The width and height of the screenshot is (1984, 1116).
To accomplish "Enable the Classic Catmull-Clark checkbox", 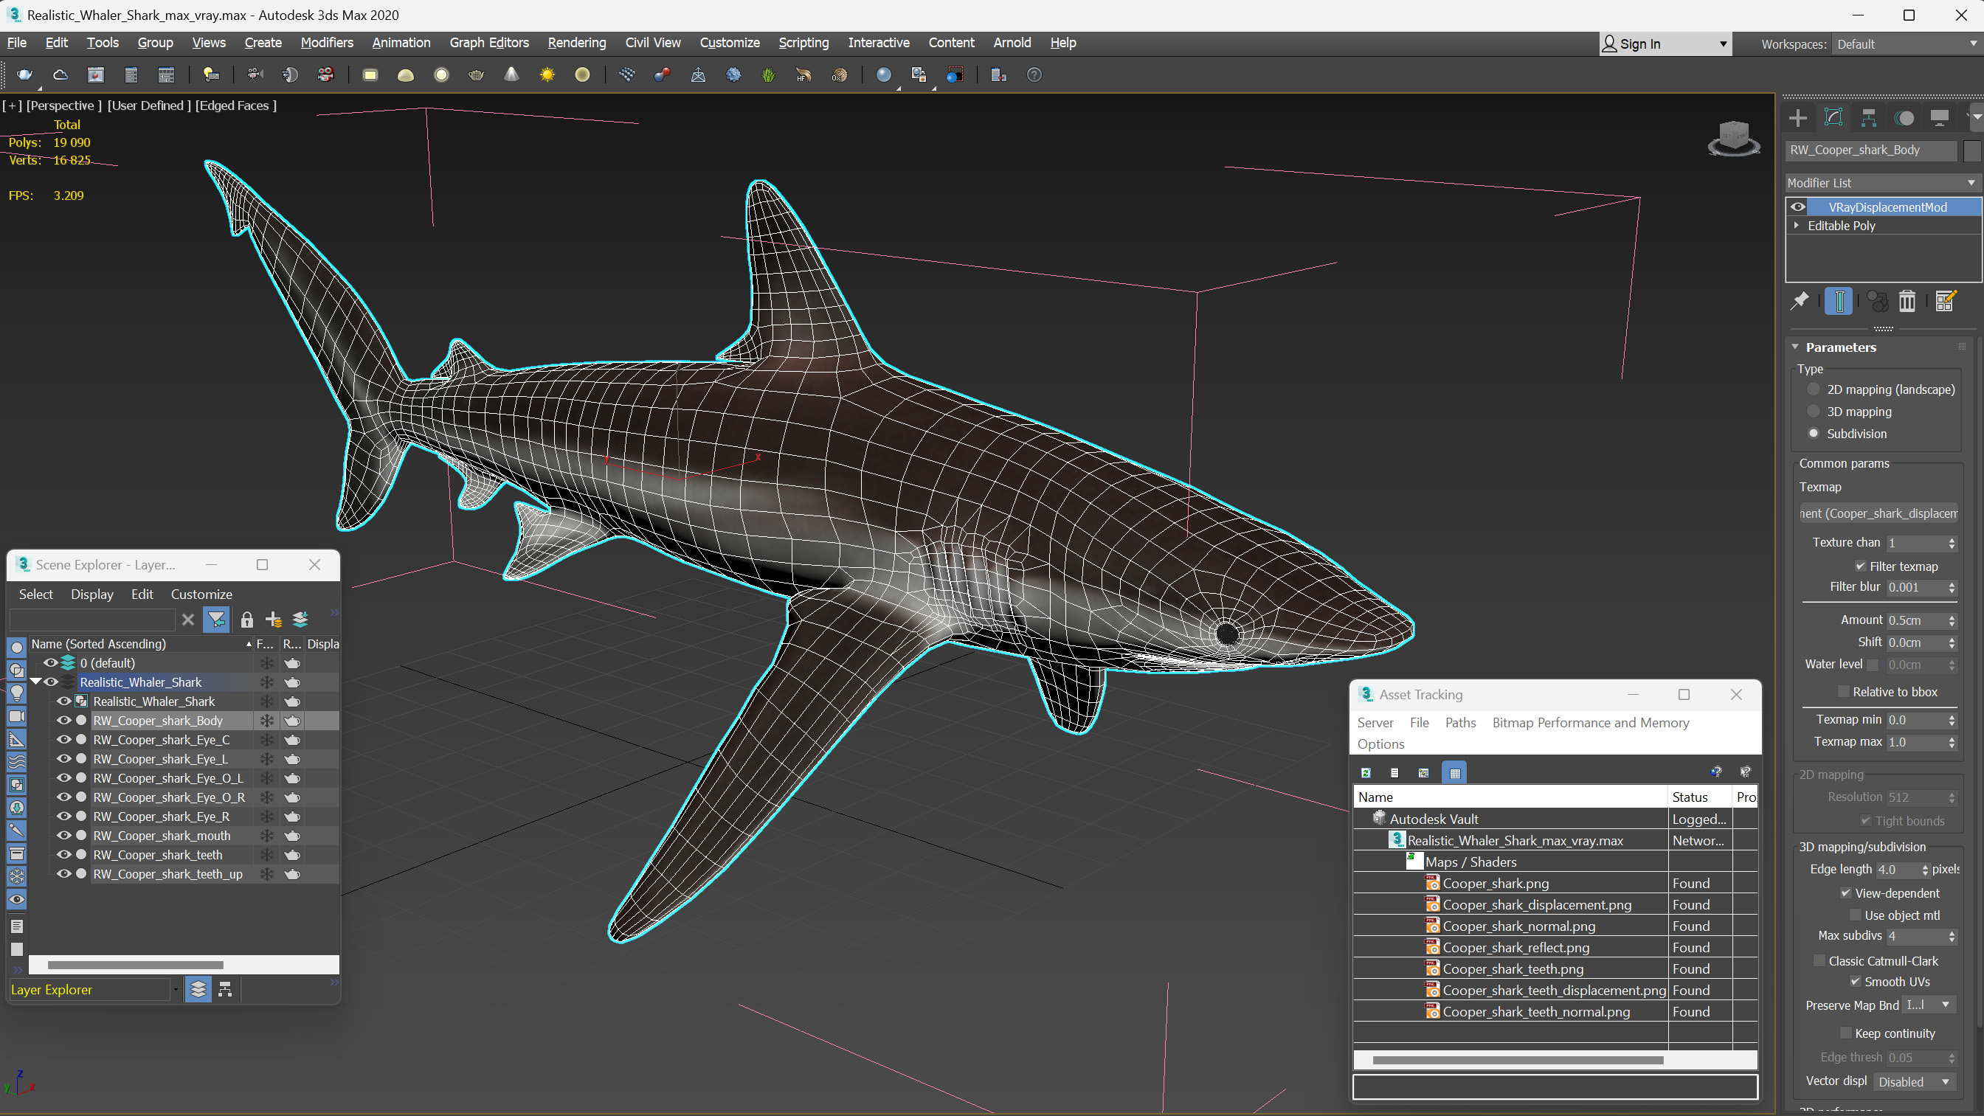I will click(1820, 961).
